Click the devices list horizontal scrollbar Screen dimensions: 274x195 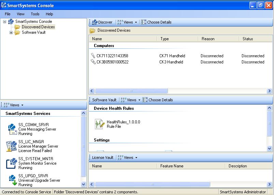click(x=131, y=91)
